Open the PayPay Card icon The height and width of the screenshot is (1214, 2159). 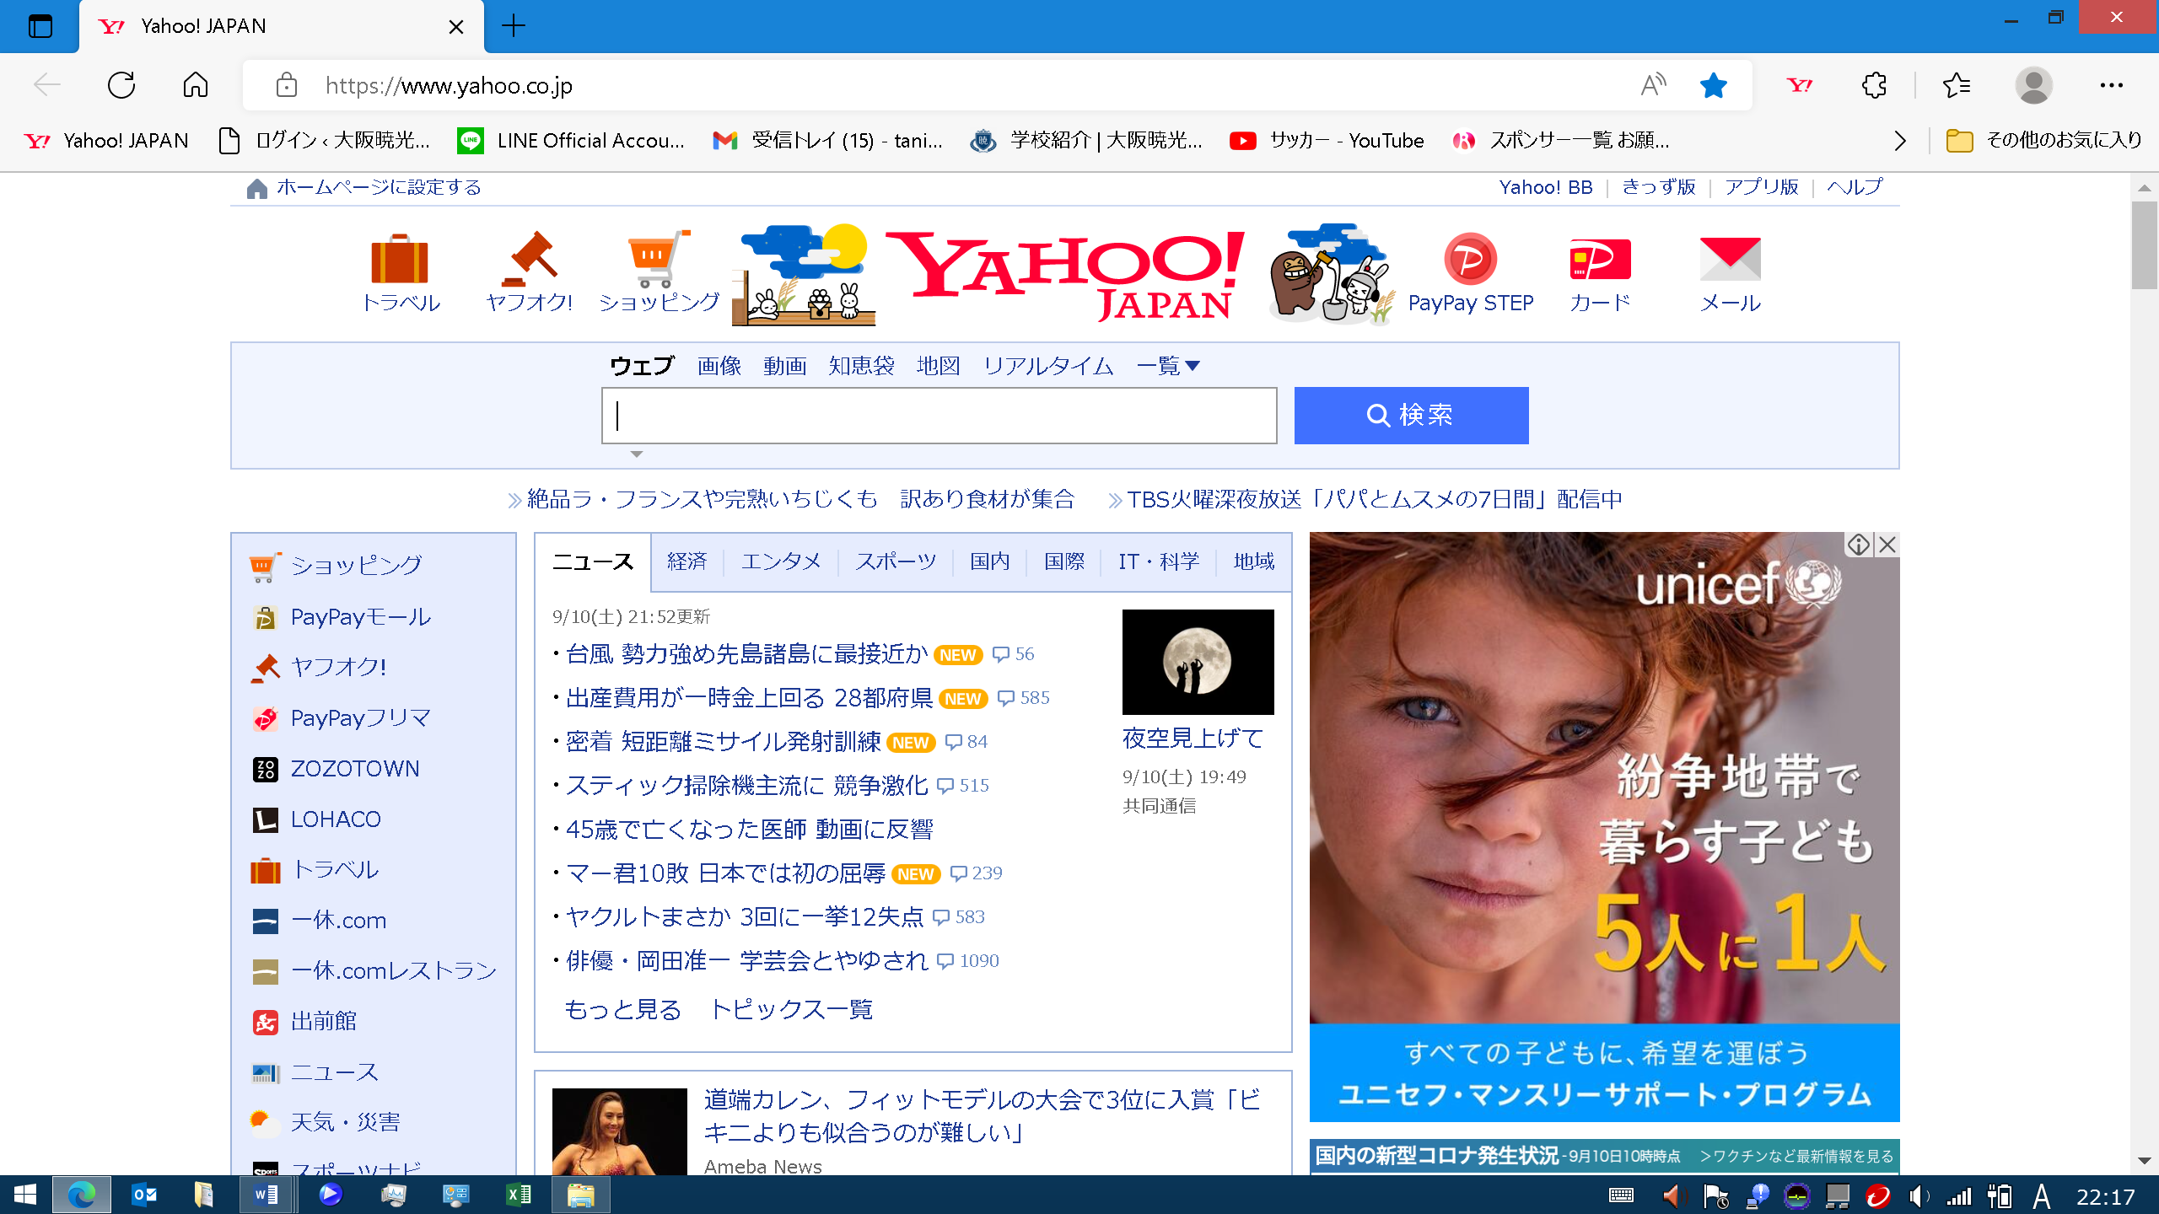click(1600, 259)
